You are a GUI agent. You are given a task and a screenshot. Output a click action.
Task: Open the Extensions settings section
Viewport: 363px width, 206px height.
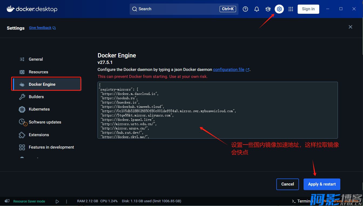pos(39,135)
